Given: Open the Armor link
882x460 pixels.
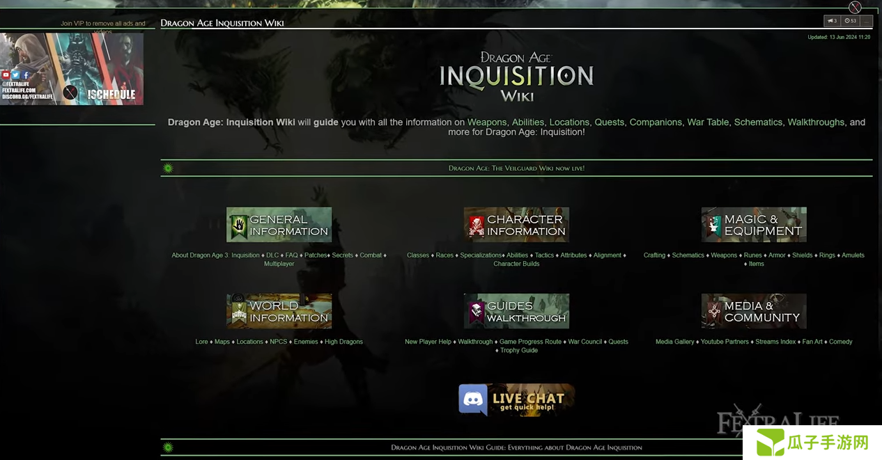Looking at the screenshot, I should pos(777,255).
